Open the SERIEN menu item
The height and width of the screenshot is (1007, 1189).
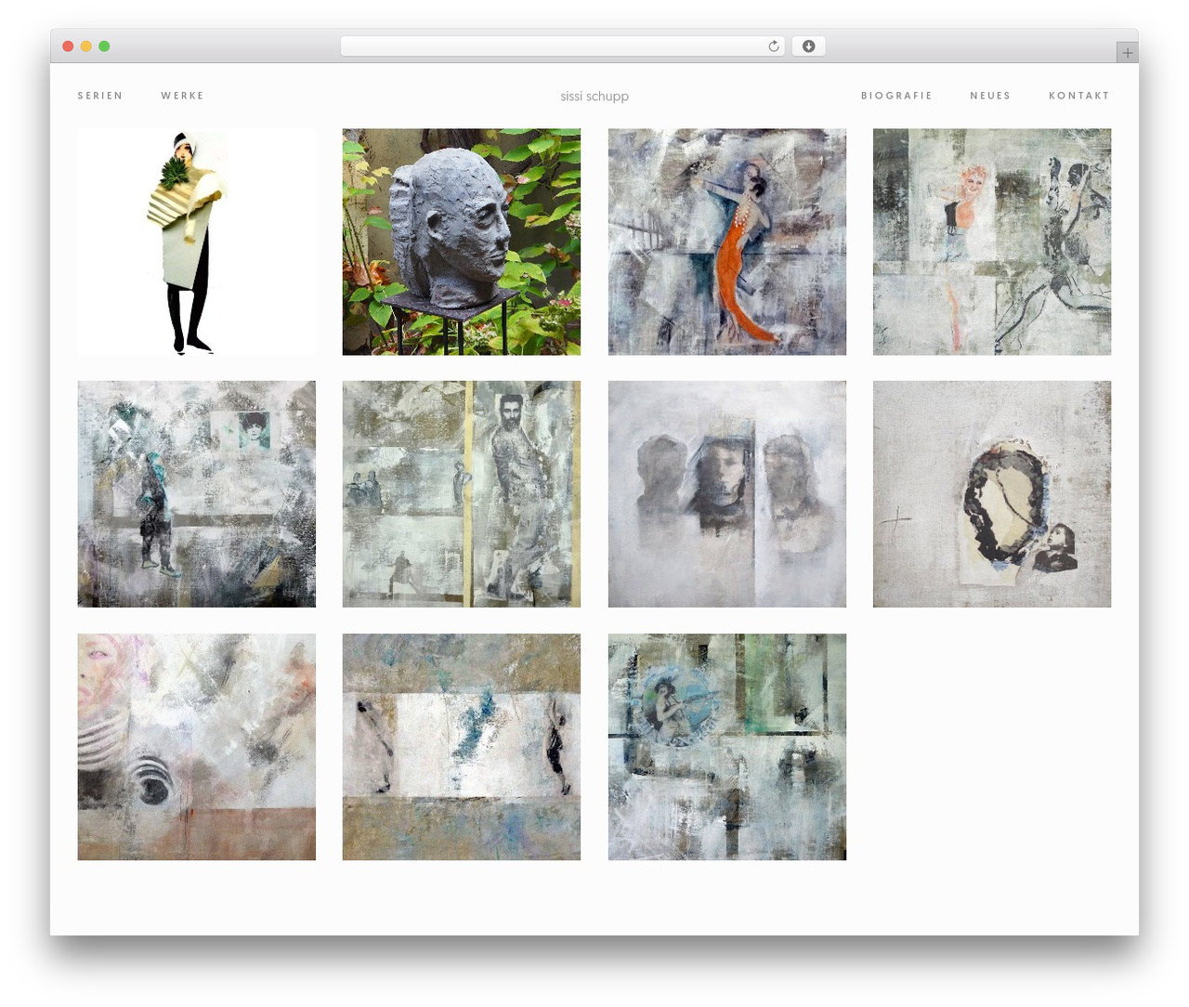click(x=100, y=96)
